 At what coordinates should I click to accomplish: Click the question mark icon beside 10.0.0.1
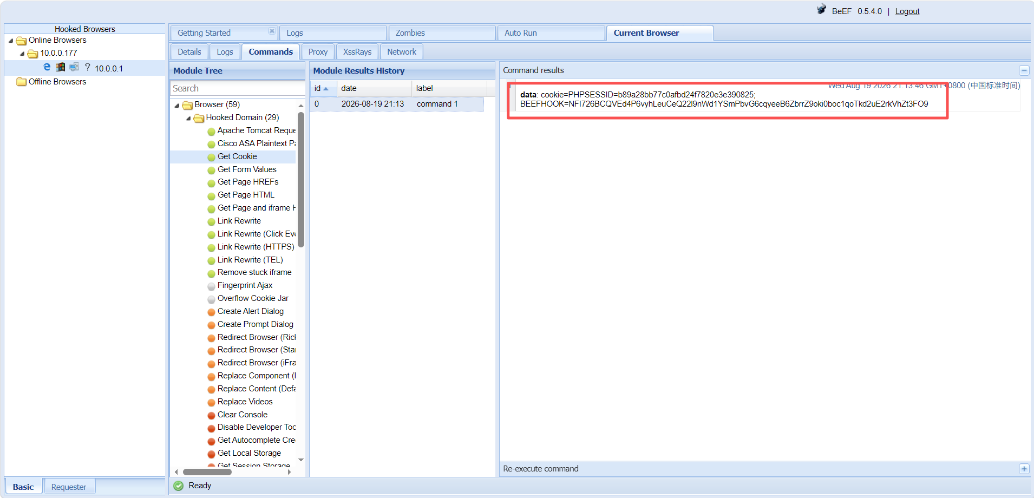tap(87, 67)
